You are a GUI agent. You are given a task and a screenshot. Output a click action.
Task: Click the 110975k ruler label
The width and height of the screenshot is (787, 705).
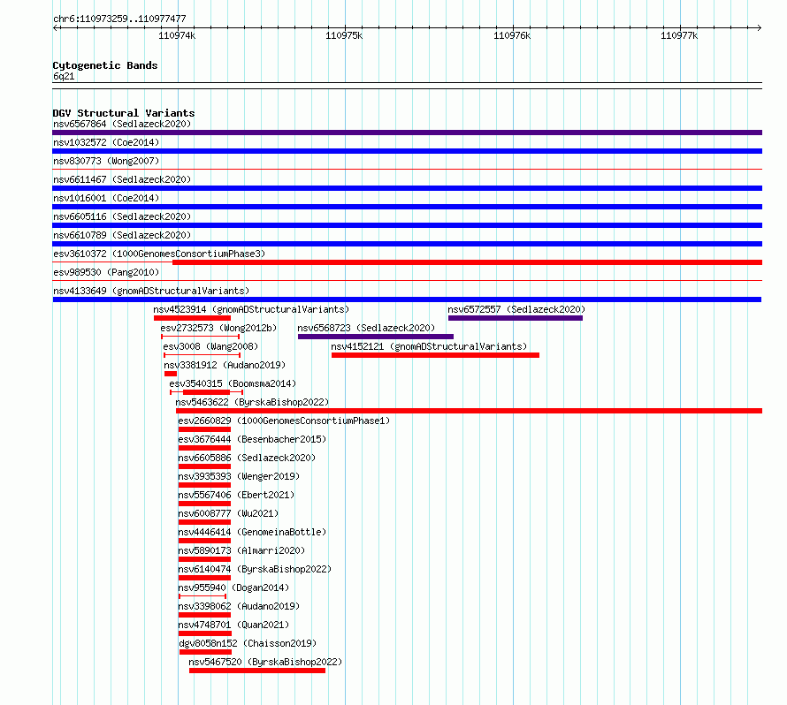(344, 35)
